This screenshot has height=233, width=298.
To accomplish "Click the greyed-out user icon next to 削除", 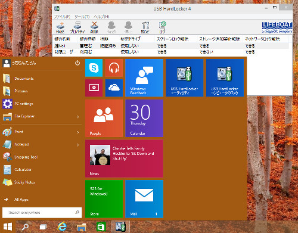I will click(111, 27).
